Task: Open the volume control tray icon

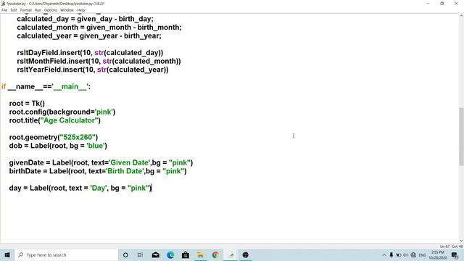Action: pyautogui.click(x=406, y=254)
